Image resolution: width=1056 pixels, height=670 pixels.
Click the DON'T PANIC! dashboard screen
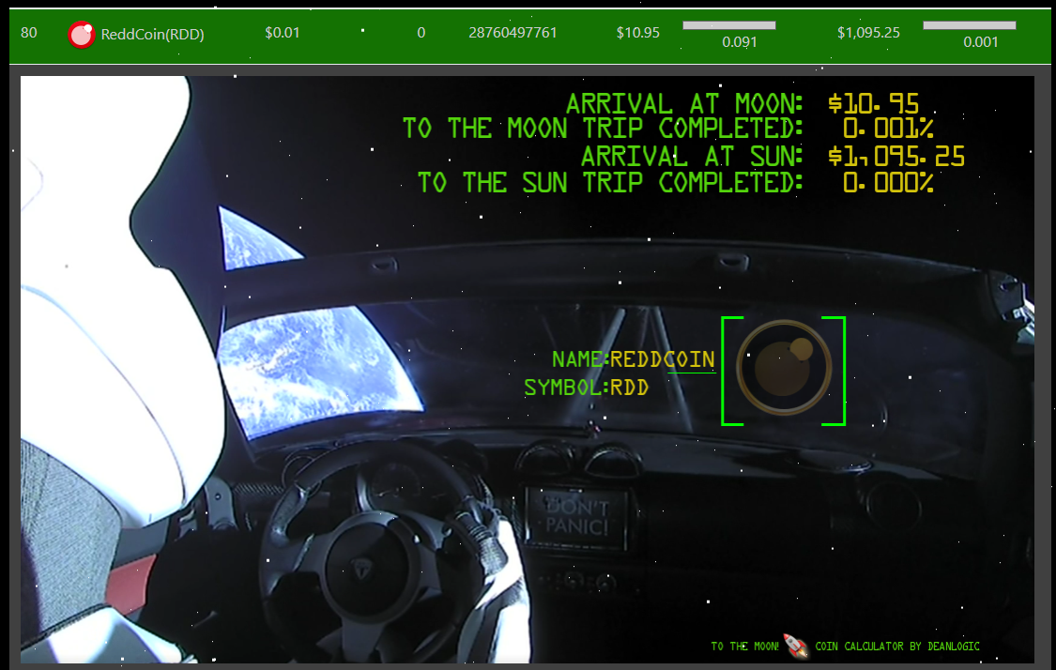click(x=577, y=516)
